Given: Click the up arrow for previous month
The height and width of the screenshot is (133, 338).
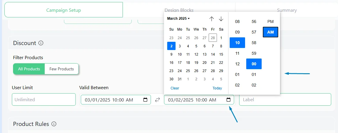Looking at the screenshot, I should pyautogui.click(x=212, y=19).
